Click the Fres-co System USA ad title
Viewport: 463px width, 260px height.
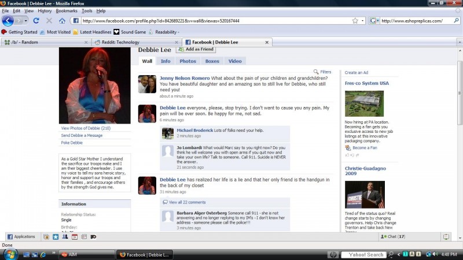367,83
